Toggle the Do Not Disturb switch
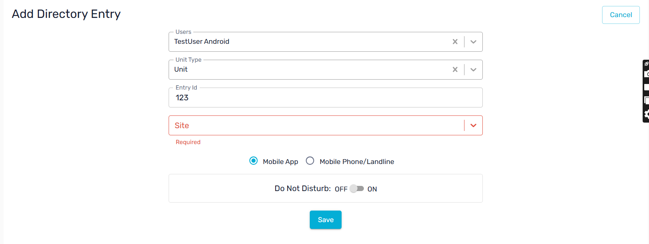 (357, 189)
